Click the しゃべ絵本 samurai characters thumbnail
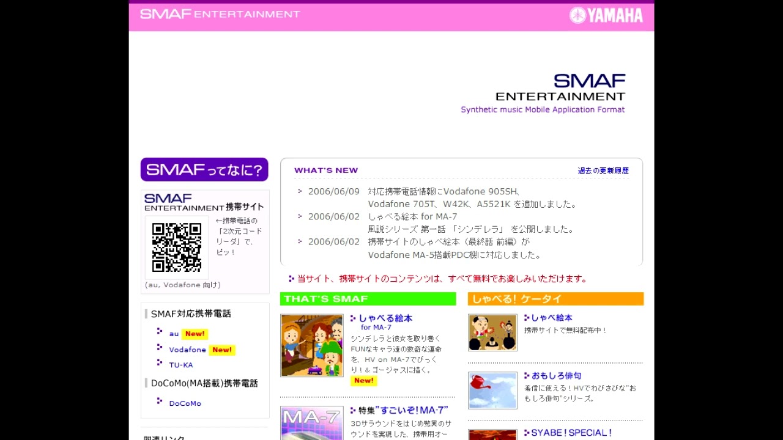The height and width of the screenshot is (440, 783). point(492,332)
